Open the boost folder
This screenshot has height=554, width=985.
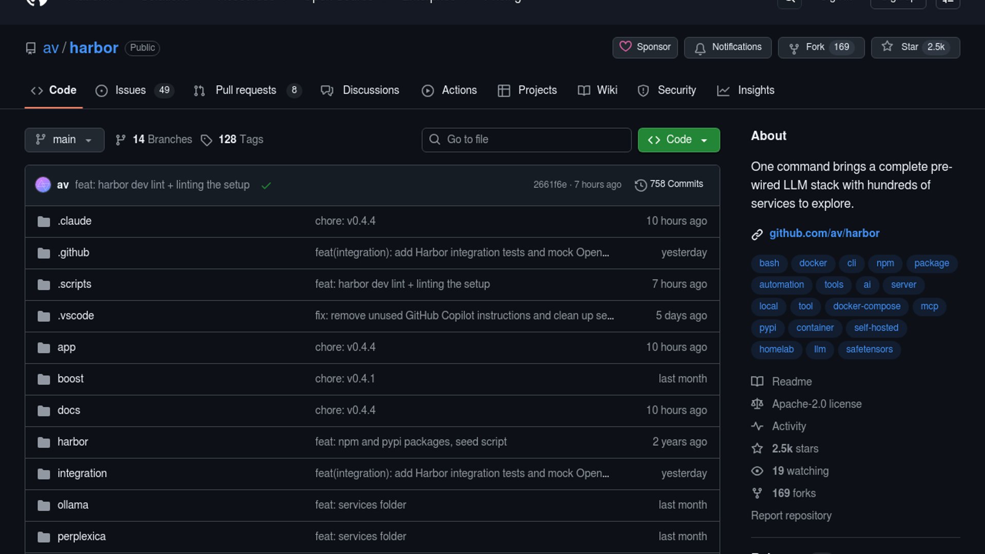(70, 379)
